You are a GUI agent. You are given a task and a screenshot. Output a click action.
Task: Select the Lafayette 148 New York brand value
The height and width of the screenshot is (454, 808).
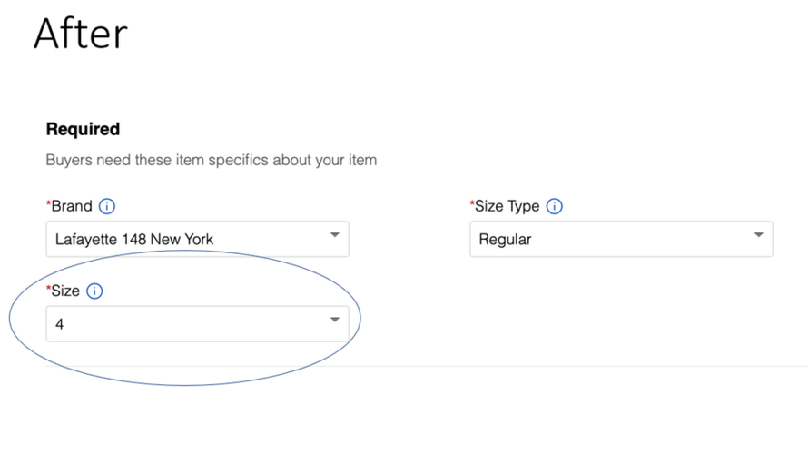pos(134,239)
